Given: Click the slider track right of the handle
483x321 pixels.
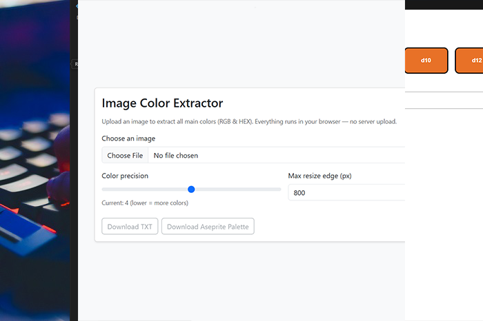Looking at the screenshot, I should coord(238,189).
